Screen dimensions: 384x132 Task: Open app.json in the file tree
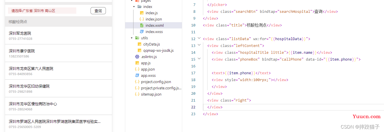(148, 69)
